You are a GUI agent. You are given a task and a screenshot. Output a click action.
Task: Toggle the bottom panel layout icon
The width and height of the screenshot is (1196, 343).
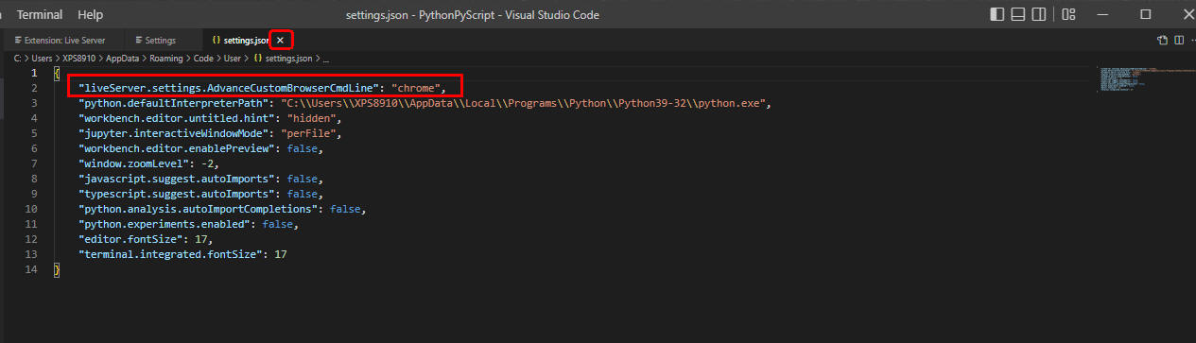coord(1018,14)
